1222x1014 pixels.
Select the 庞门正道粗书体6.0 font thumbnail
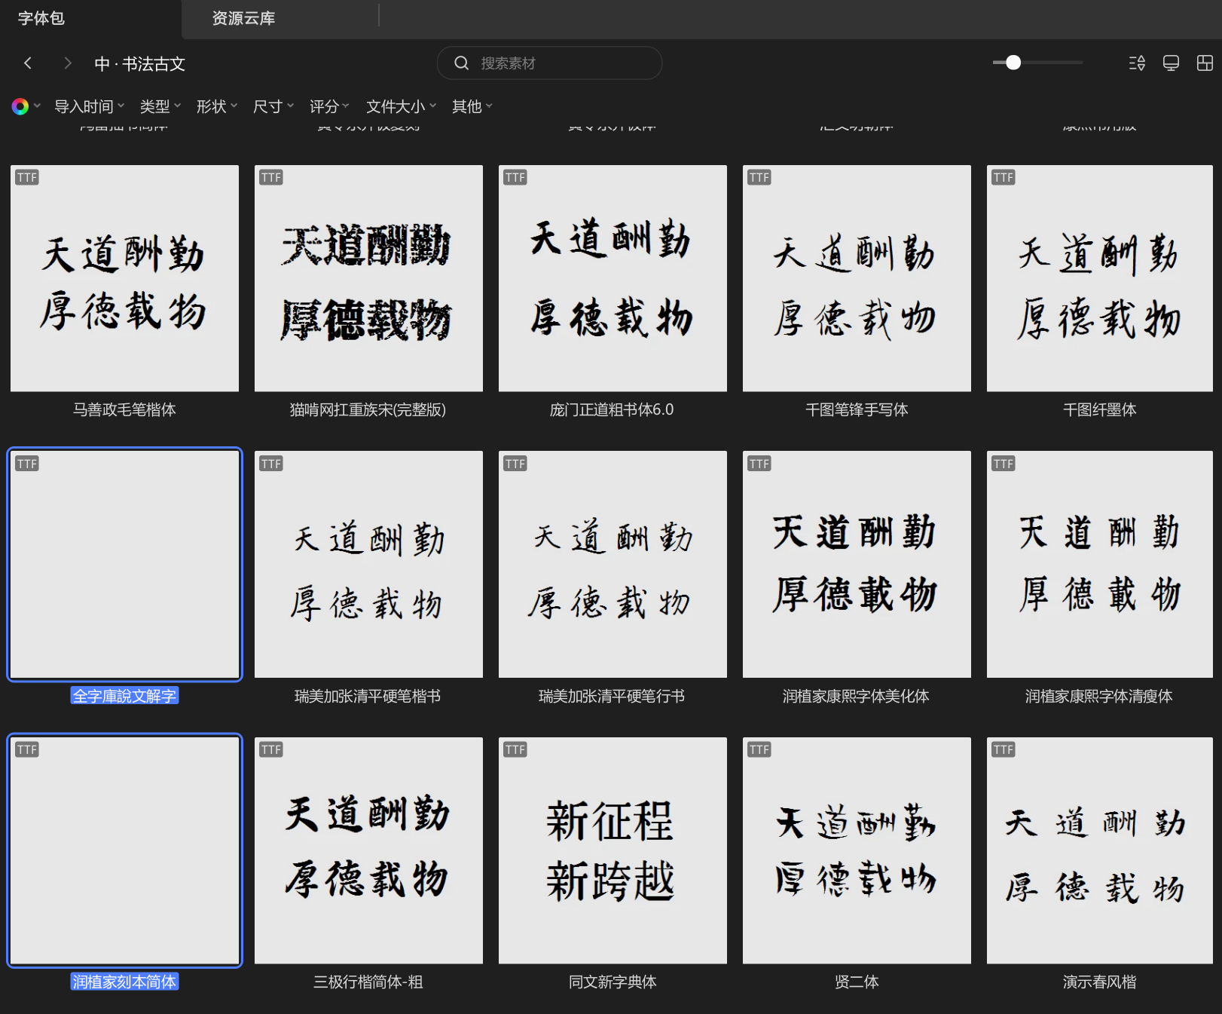(x=613, y=278)
